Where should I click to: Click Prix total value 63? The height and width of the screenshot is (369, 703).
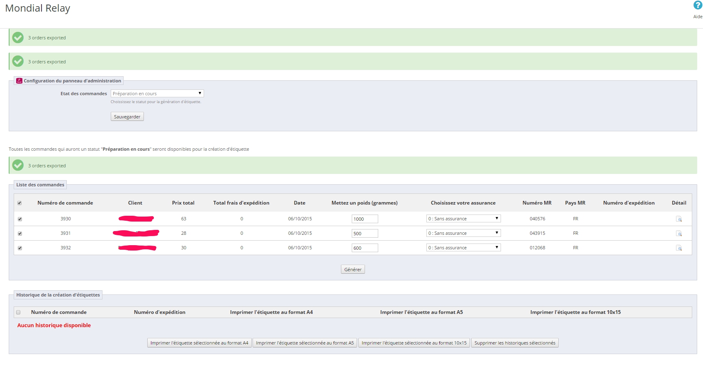[x=184, y=219]
